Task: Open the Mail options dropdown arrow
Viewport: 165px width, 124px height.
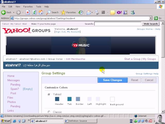Action: [92, 12]
